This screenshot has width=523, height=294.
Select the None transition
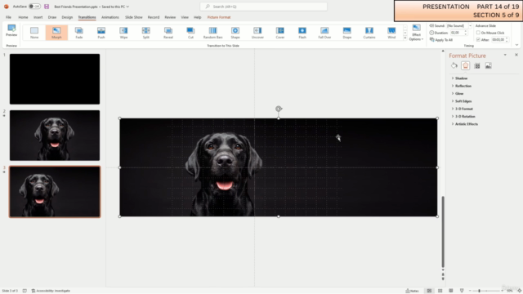click(34, 33)
